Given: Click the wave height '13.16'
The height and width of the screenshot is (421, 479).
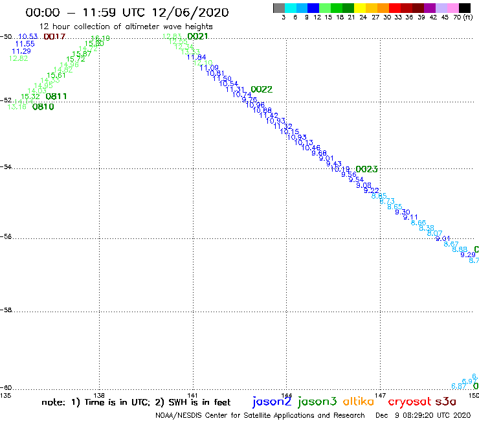Looking at the screenshot, I should click(x=17, y=107).
